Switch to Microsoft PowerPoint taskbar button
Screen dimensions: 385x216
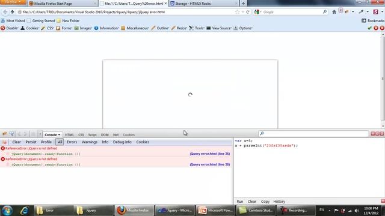[215, 211]
